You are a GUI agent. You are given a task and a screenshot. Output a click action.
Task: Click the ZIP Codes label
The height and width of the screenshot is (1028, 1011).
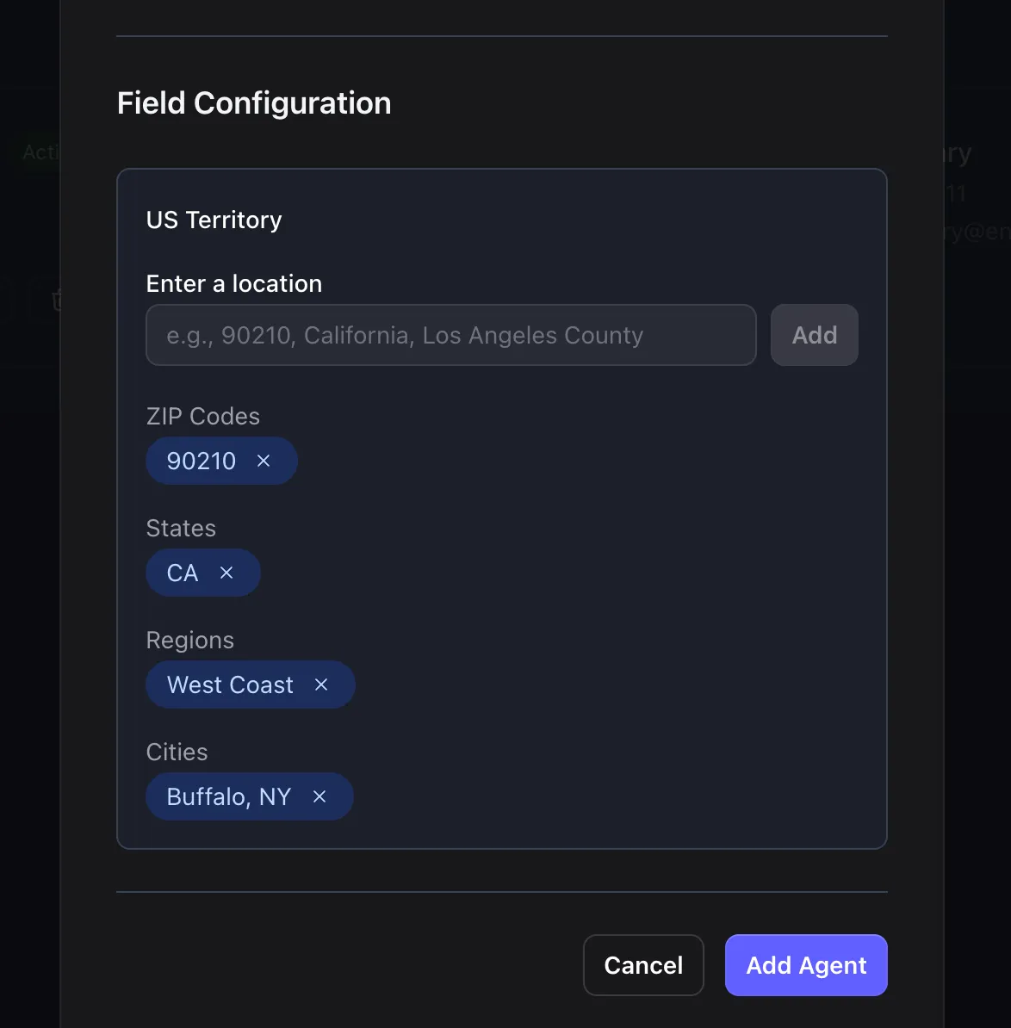pyautogui.click(x=203, y=416)
